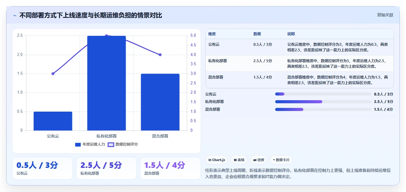Select the 进度 chip
Viewport: 406px width, 192px height.
pos(259,160)
